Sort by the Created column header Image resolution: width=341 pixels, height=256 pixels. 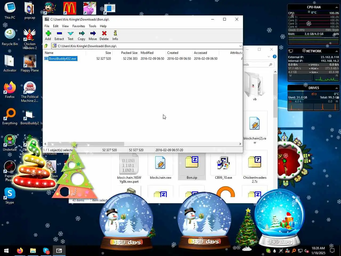pyautogui.click(x=179, y=53)
